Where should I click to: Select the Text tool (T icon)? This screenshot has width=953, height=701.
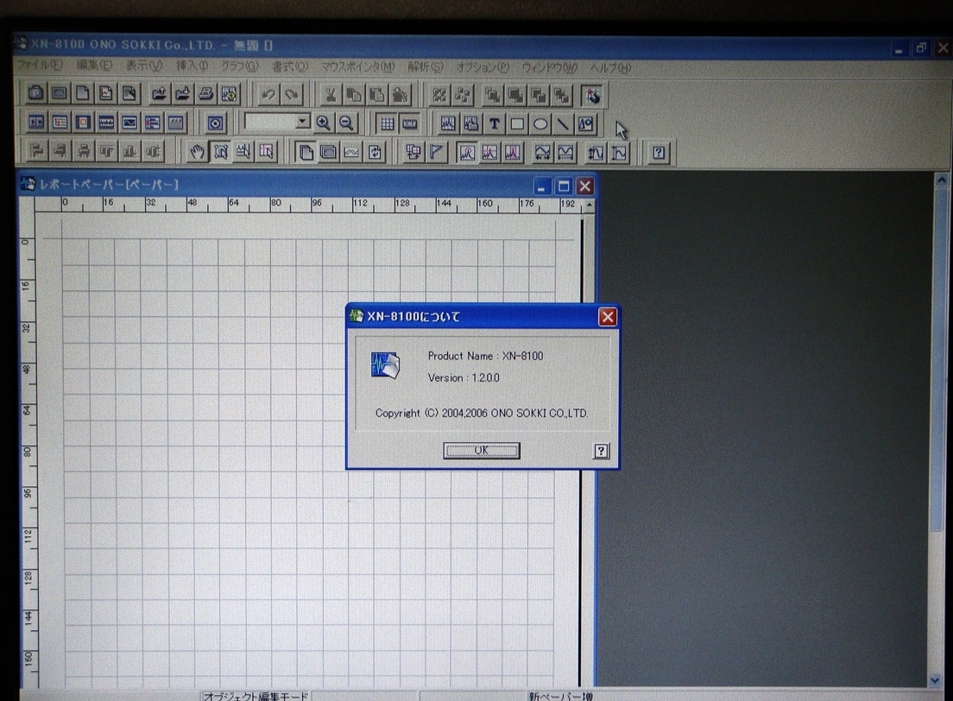coord(494,124)
